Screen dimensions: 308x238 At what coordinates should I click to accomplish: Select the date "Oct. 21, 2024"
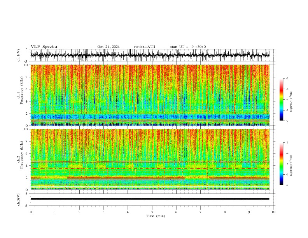tap(108, 47)
